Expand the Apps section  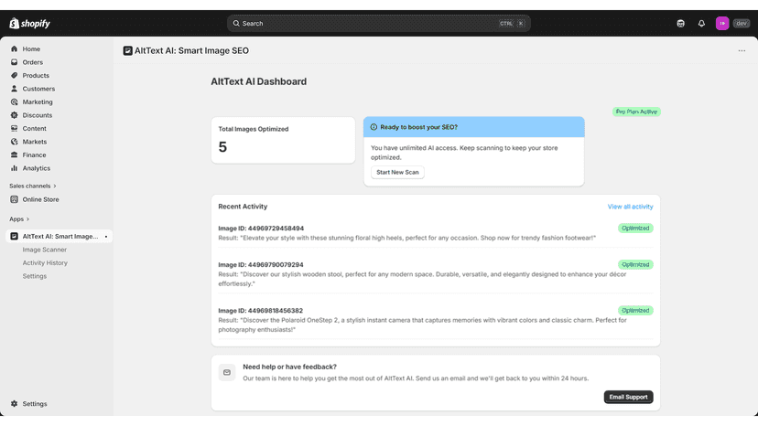click(x=19, y=219)
